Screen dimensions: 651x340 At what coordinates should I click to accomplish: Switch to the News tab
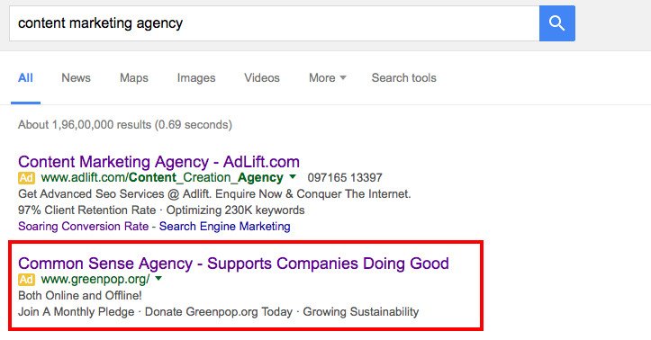coord(76,78)
